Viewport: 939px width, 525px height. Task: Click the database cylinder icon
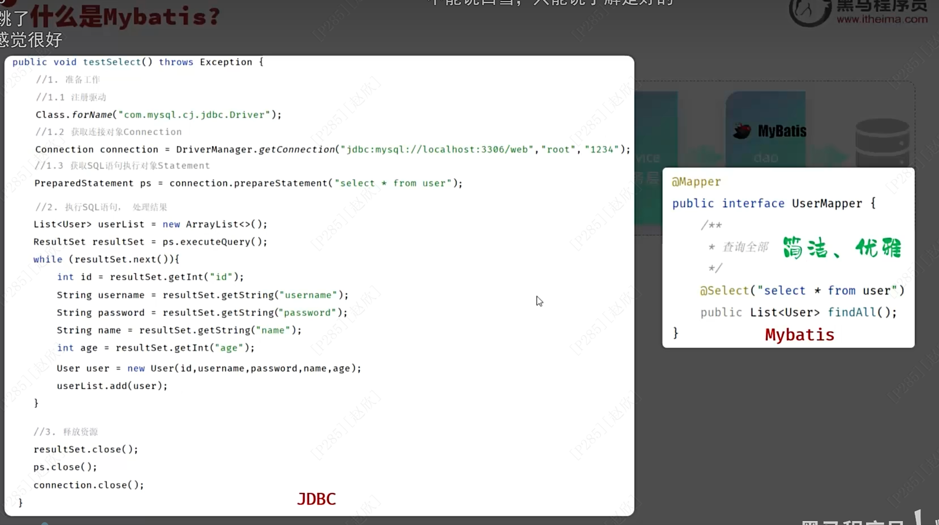[x=882, y=143]
